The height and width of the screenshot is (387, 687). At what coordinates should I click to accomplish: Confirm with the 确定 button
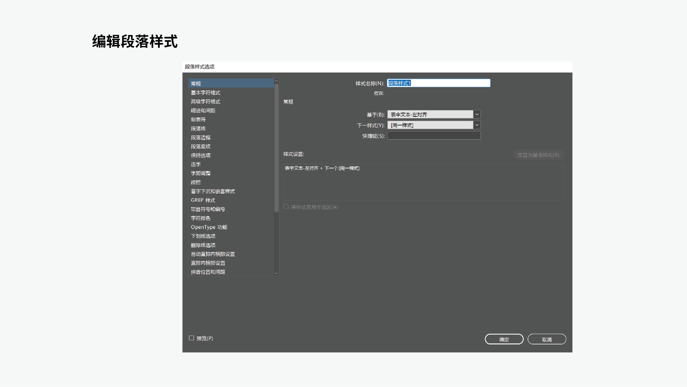tap(504, 339)
